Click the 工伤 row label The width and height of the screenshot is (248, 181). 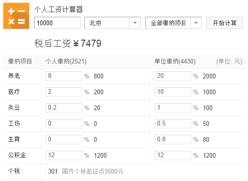[x=14, y=124]
